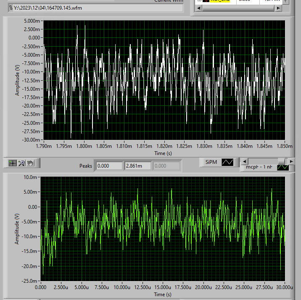Screen dimensions: 301x300
Task: Click the 1.850m upper graph time axis end
Action: pyautogui.click(x=285, y=147)
